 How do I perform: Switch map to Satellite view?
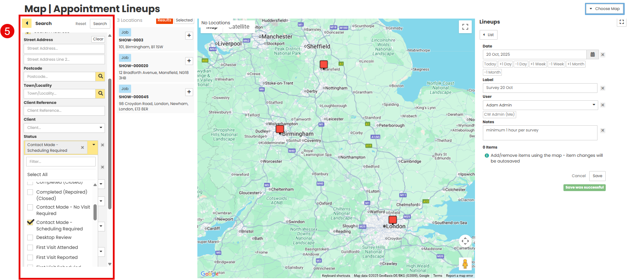click(x=239, y=27)
